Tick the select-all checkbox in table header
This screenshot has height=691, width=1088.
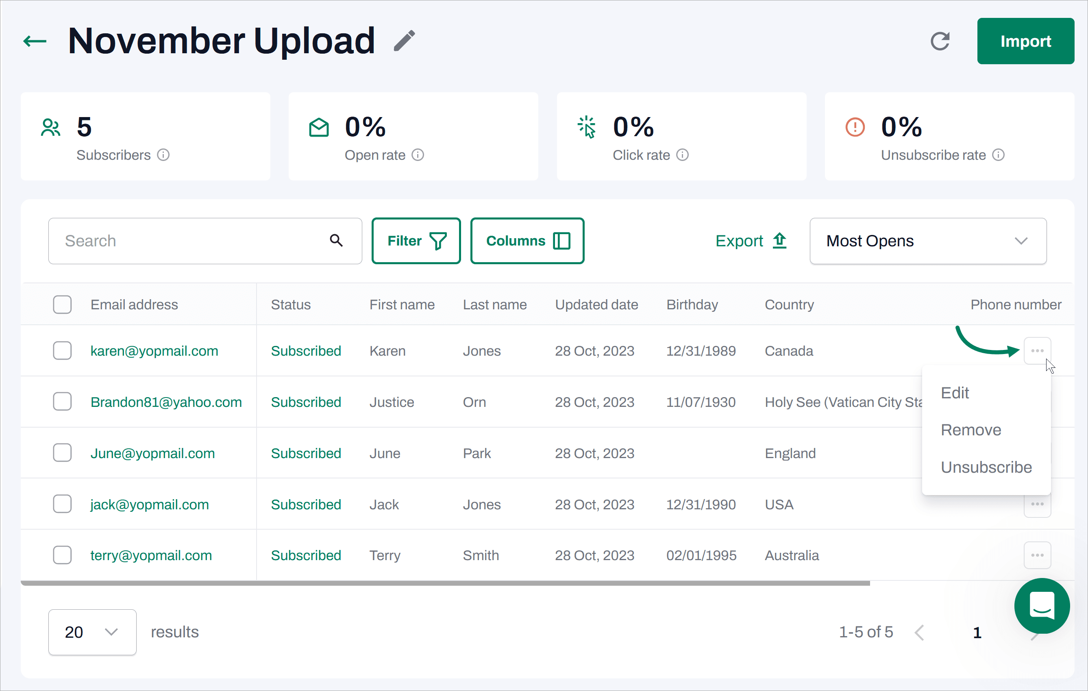coord(62,304)
